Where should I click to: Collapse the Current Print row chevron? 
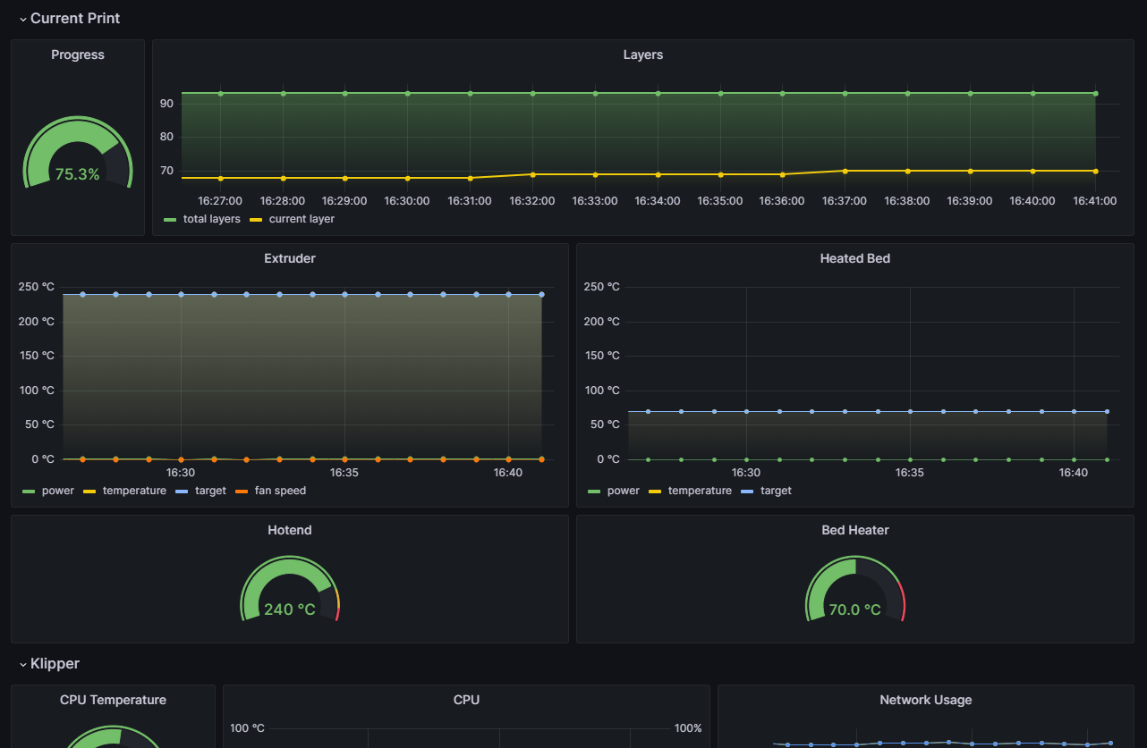(23, 19)
